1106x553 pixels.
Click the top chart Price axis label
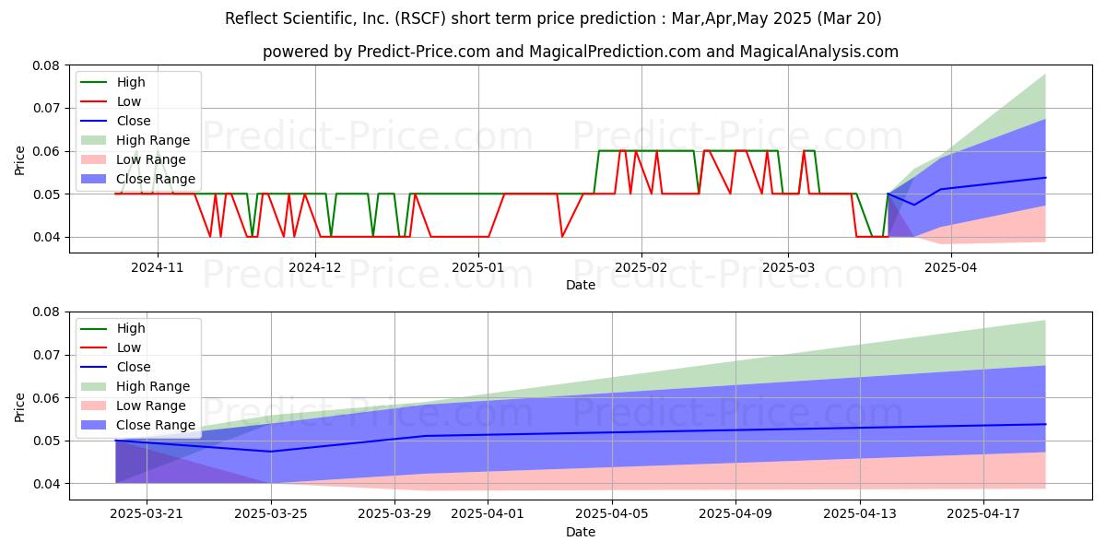pos(20,159)
